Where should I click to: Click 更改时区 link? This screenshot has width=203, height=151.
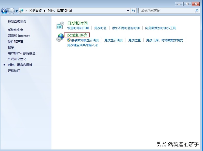[x=100, y=28]
